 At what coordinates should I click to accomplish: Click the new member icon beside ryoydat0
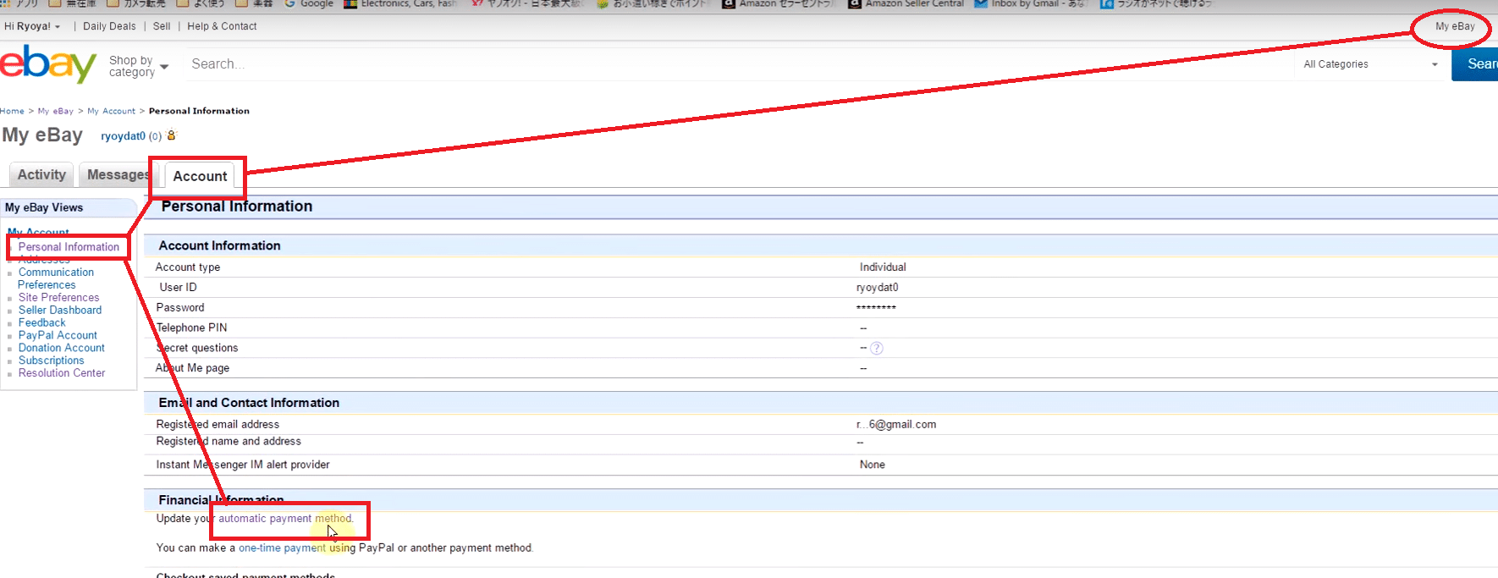[171, 135]
